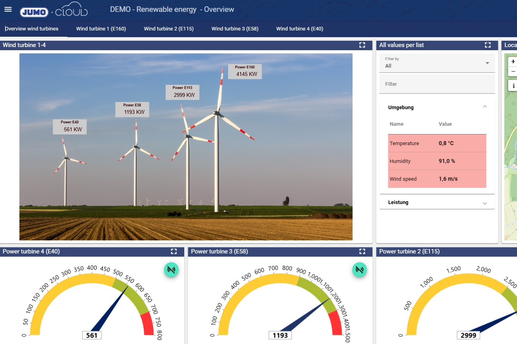Click into the Filter text field
This screenshot has height=344, width=517.
[x=437, y=84]
